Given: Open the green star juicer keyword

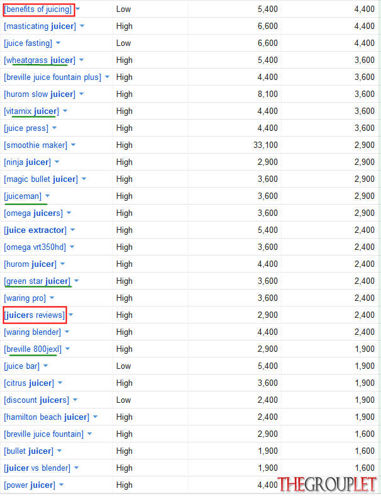Looking at the screenshot, I should (37, 281).
